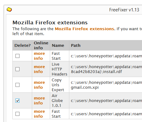The image size is (142, 122).
Task: Open more info link in bottom Fast Start row
Action: pos(39,114)
